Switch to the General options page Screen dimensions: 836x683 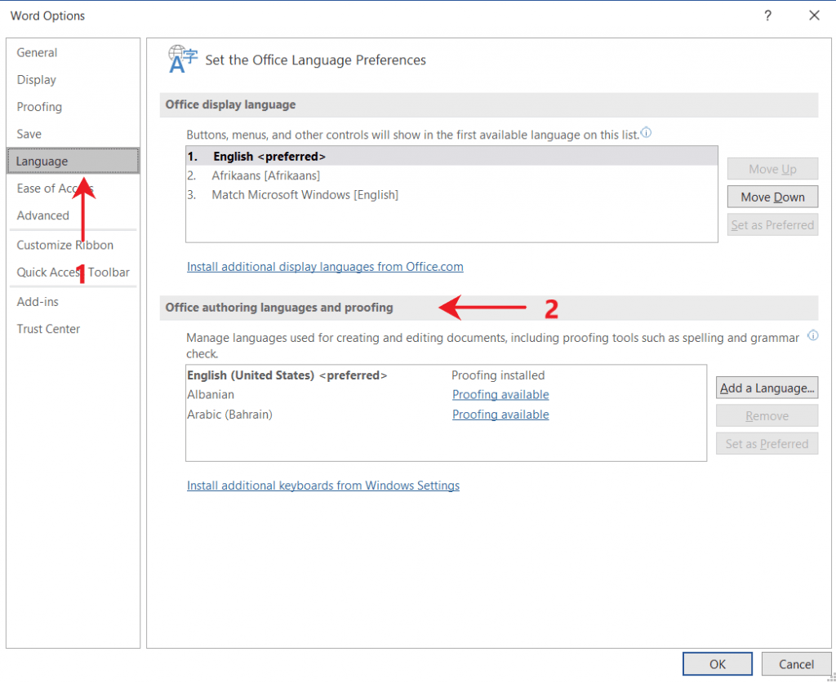point(37,52)
